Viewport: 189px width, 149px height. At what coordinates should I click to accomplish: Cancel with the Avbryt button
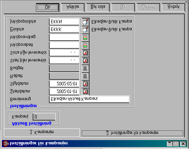pos(174,7)
